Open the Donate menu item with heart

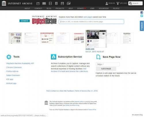(x=82, y=8)
